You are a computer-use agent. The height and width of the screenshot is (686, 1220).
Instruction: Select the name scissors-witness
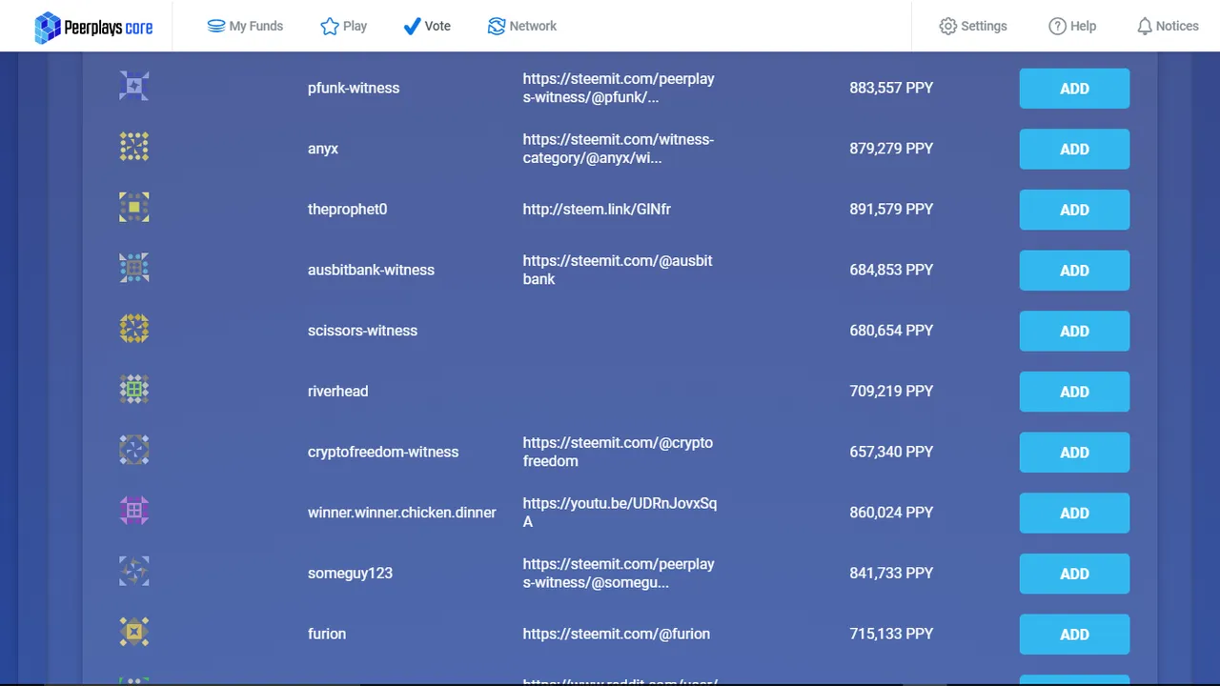click(362, 331)
